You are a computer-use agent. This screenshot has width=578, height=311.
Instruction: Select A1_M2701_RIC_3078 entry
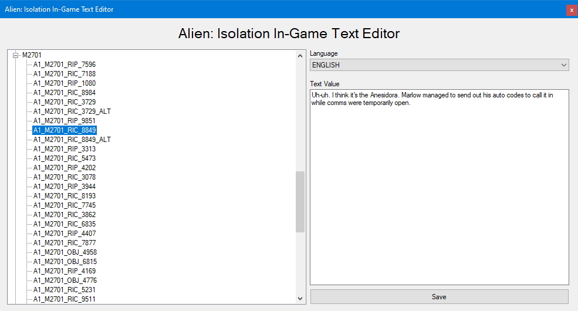[x=65, y=177]
